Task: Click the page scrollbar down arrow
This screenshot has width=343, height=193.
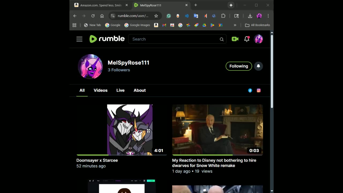Action: click(272, 191)
